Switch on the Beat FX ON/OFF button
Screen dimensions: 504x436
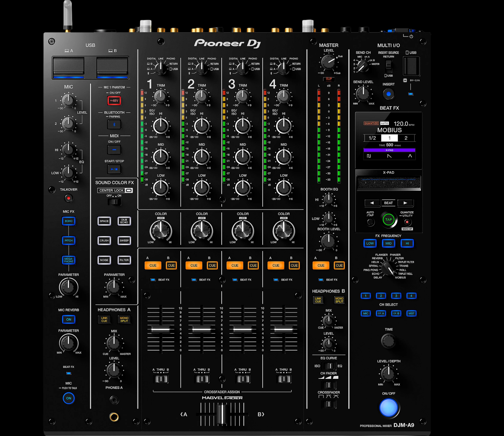388,407
